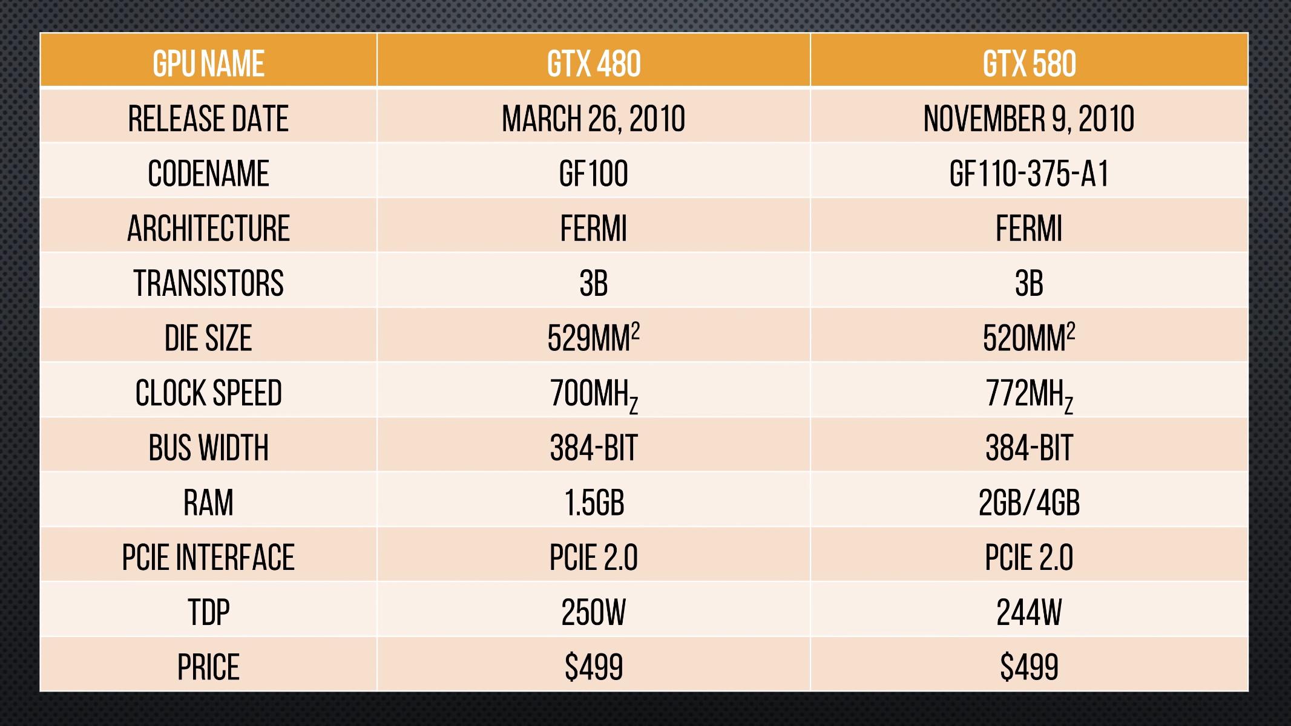This screenshot has width=1291, height=726.
Task: Select the 1.5GB RAM cell
Action: 593,503
